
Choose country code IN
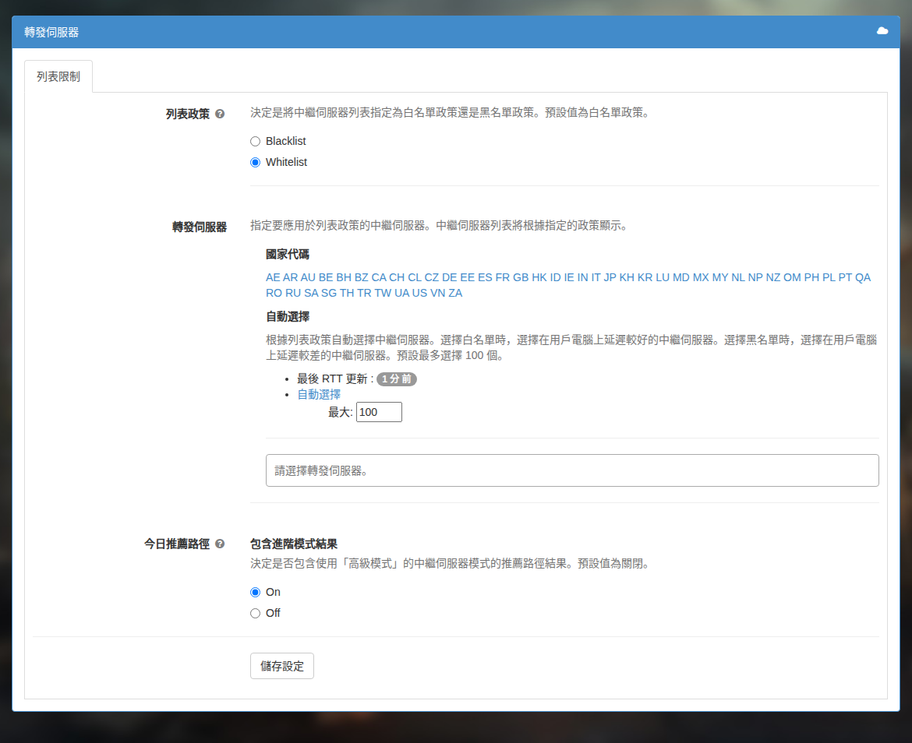point(583,277)
